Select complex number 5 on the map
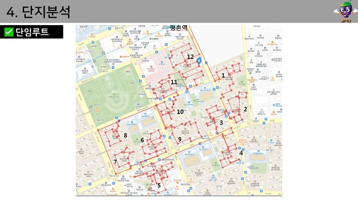358x201 pixels. click(x=159, y=185)
